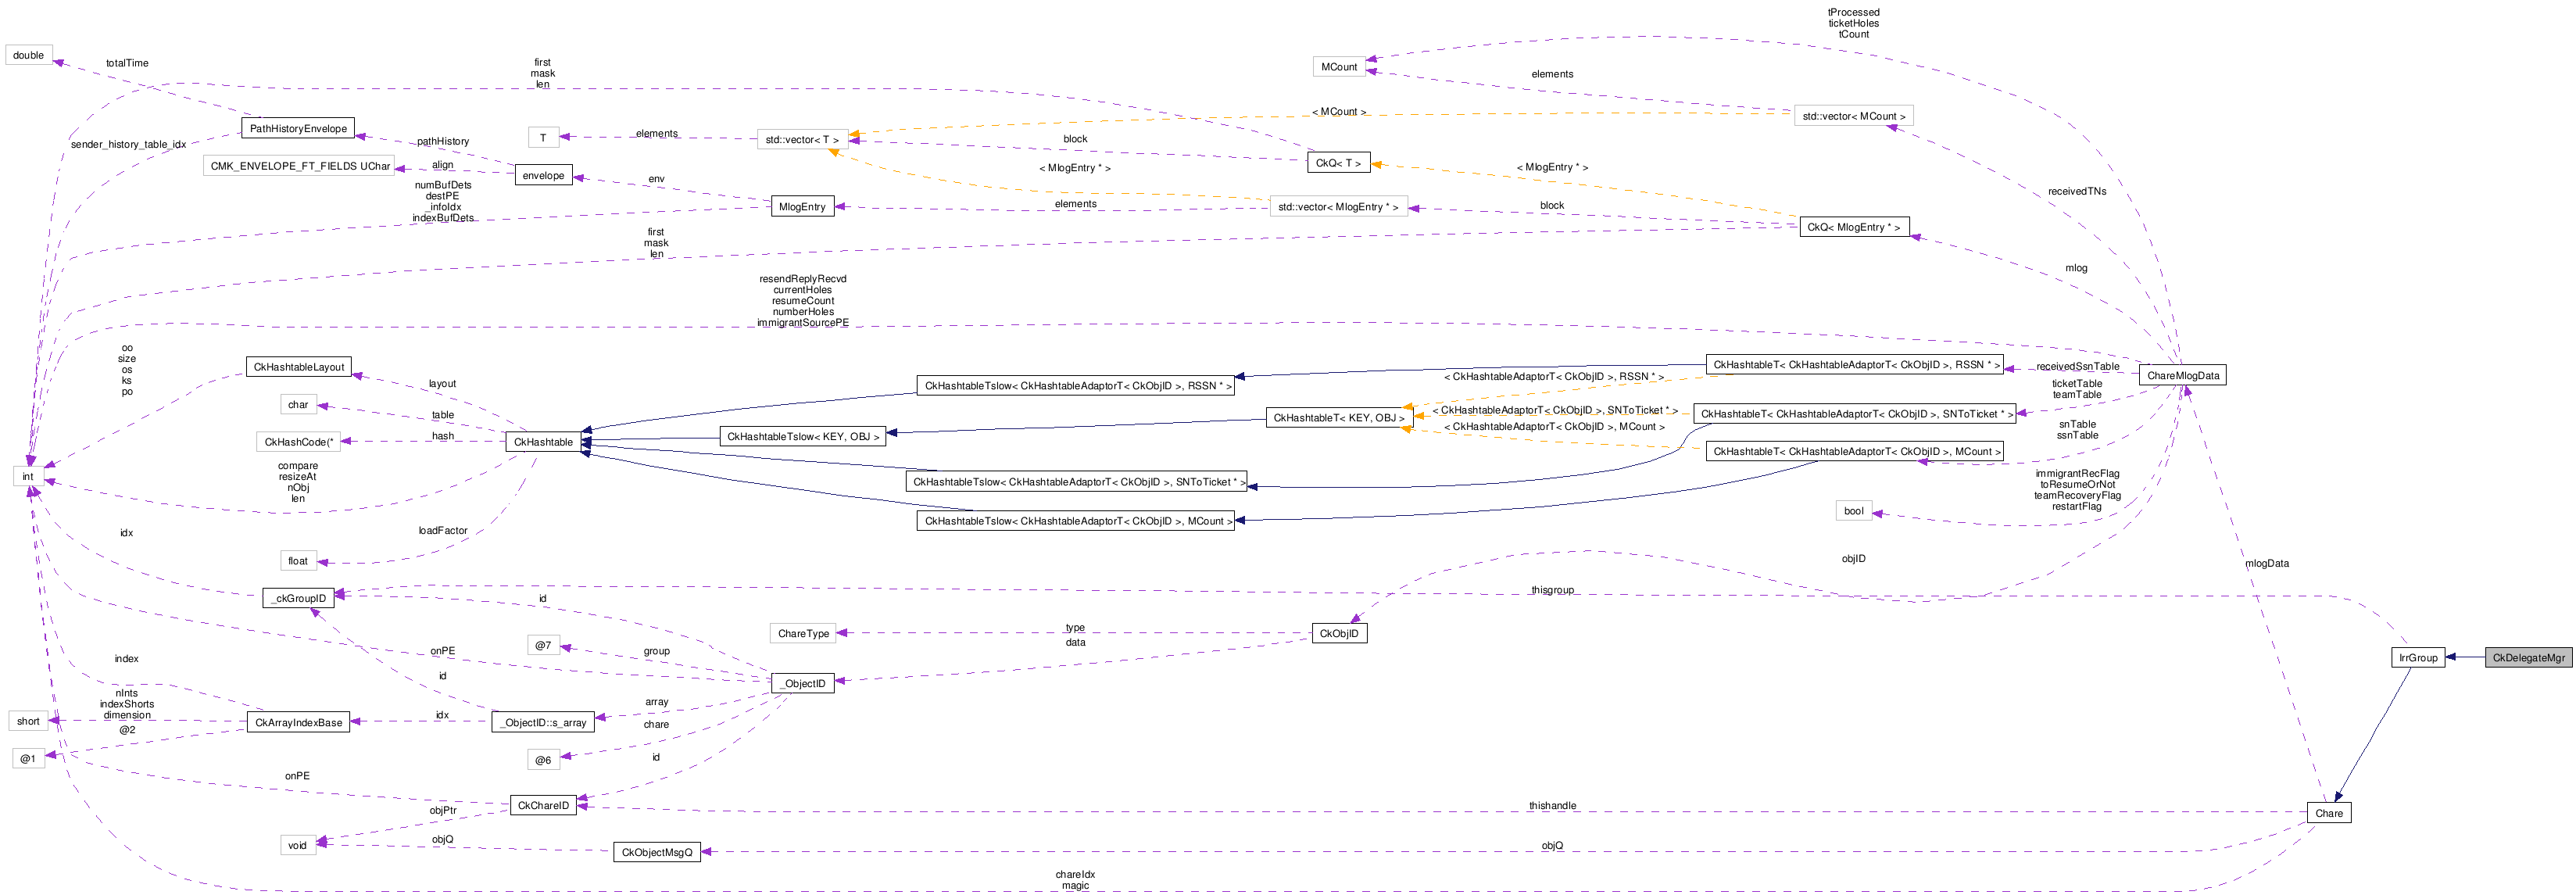Open the ChareMlogData node

point(2182,375)
